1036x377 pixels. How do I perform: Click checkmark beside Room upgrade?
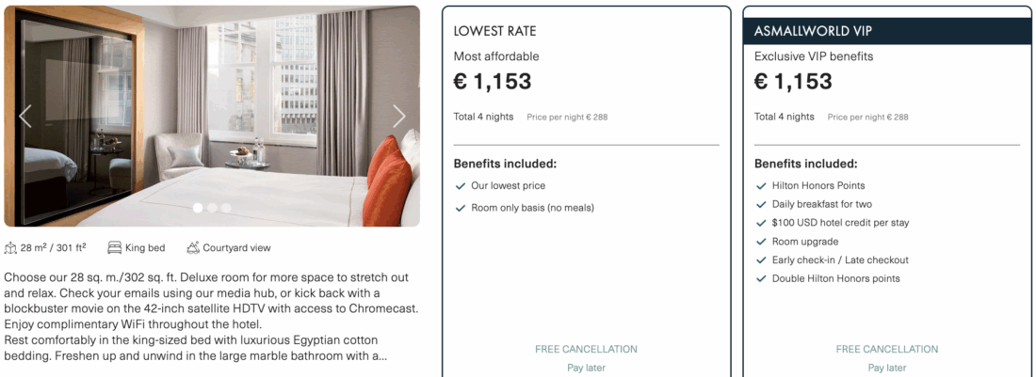pyautogui.click(x=761, y=242)
